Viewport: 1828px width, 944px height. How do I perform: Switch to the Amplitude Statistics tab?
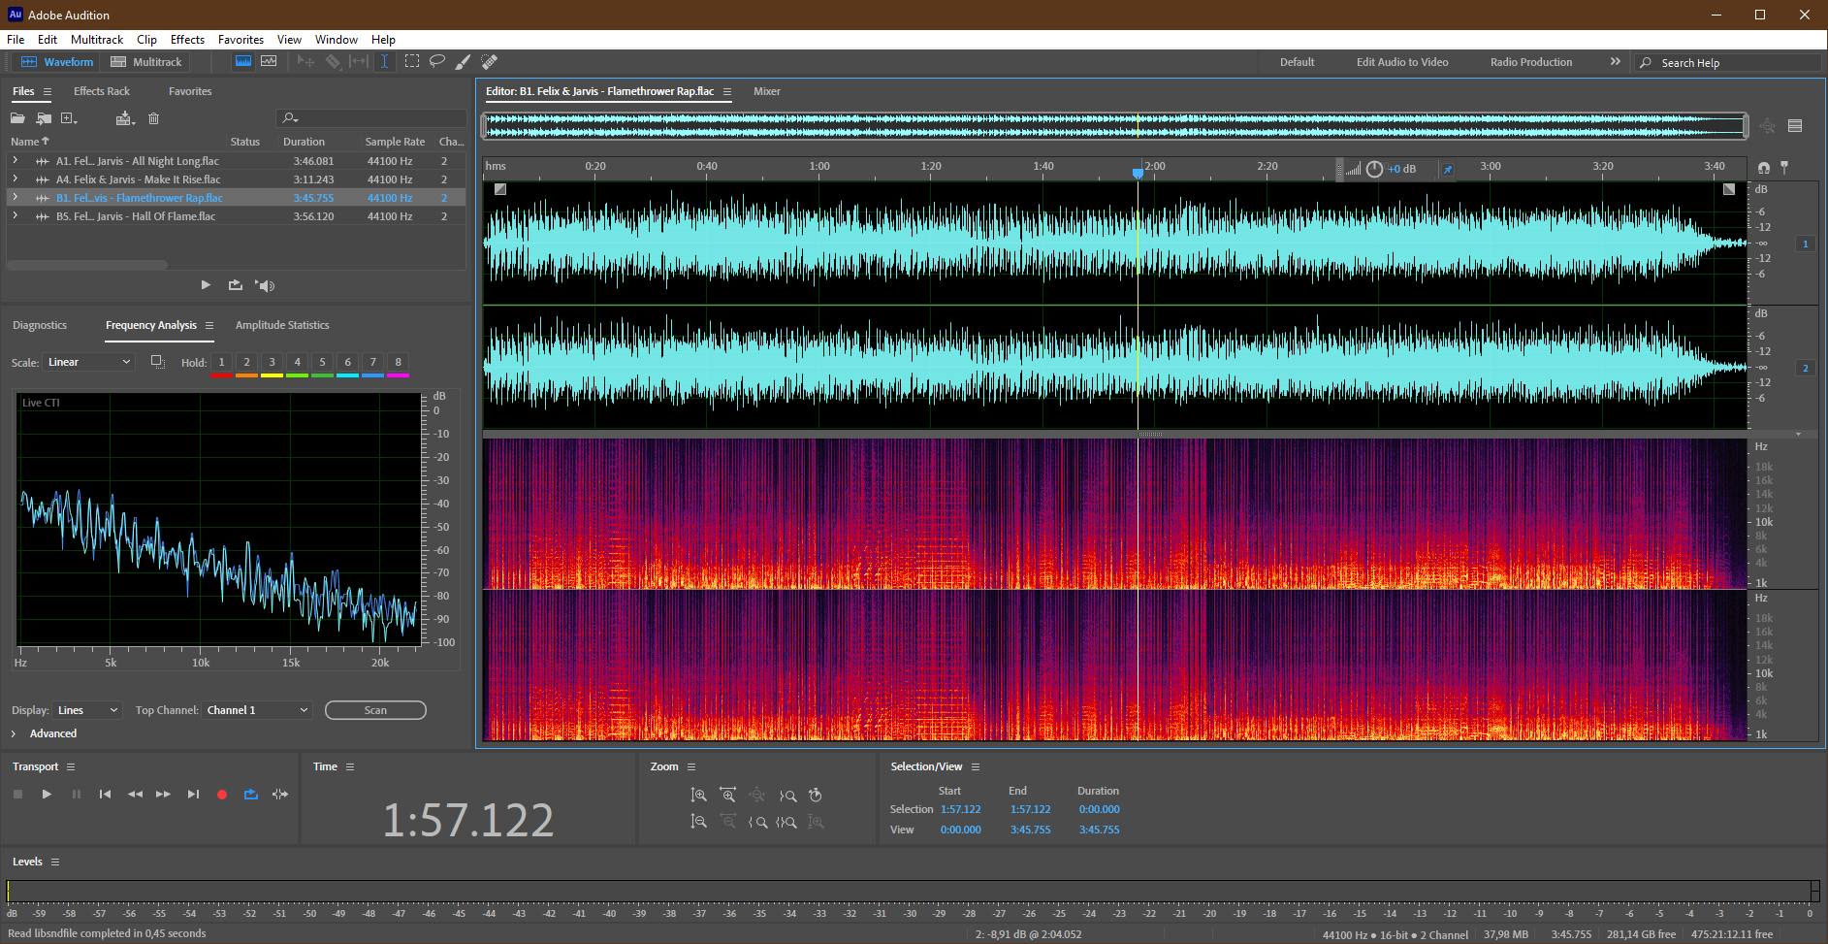click(282, 325)
